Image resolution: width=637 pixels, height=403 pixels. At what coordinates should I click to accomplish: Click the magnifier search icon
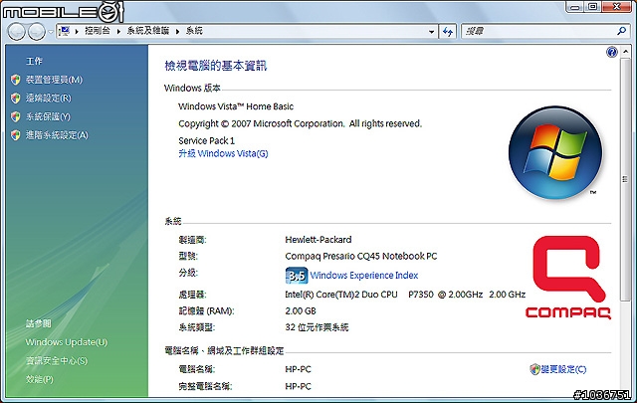621,31
